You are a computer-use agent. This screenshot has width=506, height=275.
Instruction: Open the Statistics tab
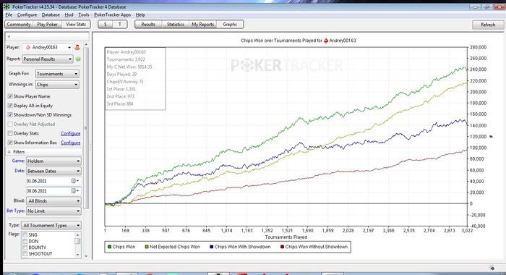point(176,24)
